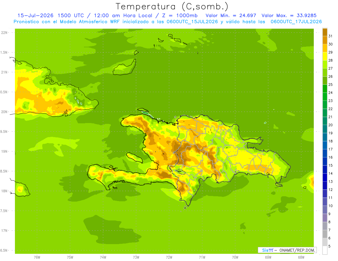This screenshot has width=338, height=261.
Task: Click the darkest brown swatch above legend 31
Action: pos(325,32)
